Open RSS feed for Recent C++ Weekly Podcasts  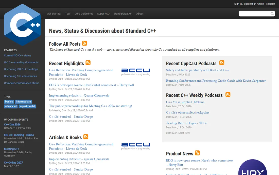pyautogui.click(x=228, y=95)
